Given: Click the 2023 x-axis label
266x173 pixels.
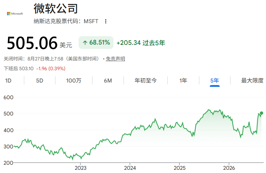Looking at the screenshot, I should tap(80, 168).
